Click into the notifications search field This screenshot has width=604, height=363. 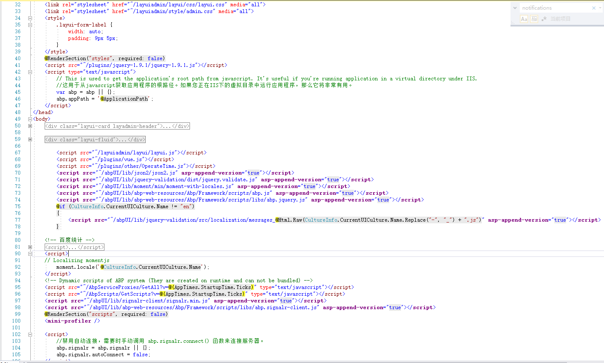tap(555, 8)
